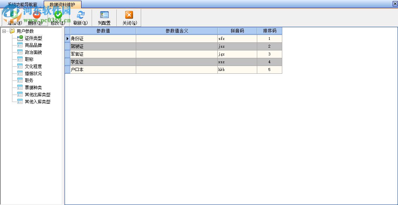Click the 删除(D) delete toolbar button
This screenshot has height=205, width=398.
pos(37,18)
